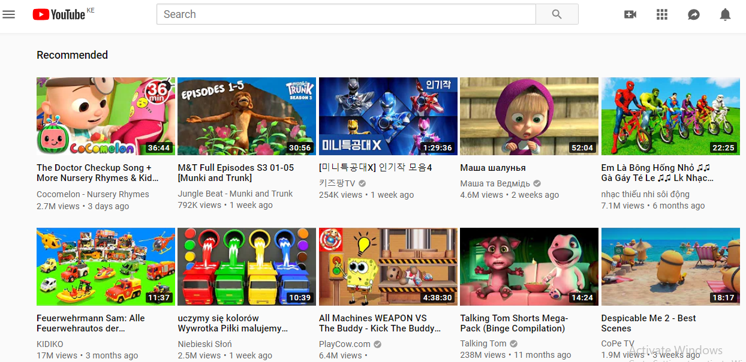Open channel "Talking Tom"
This screenshot has height=362, width=746.
[x=483, y=343]
